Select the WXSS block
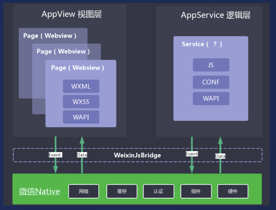Screen dimensions: 276x210 point(81,102)
